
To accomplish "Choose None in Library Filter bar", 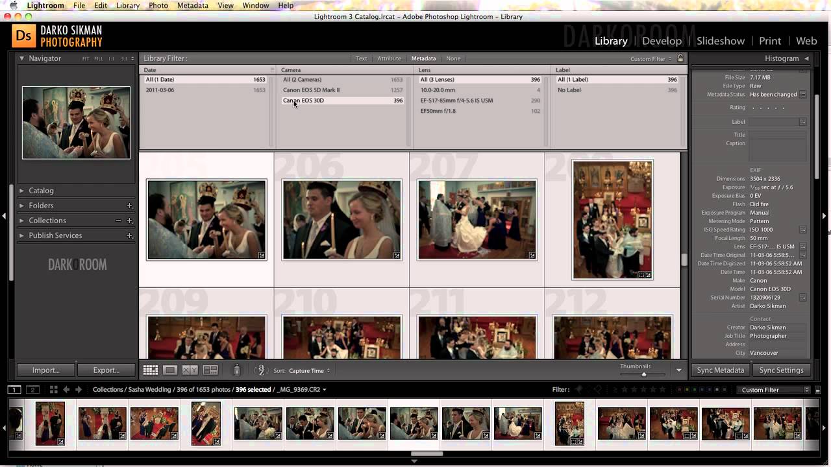I will tap(453, 58).
